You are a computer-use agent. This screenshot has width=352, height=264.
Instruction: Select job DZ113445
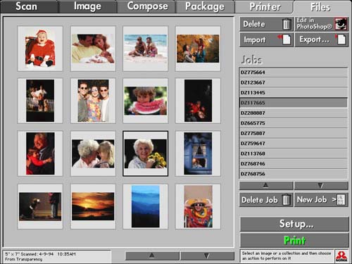[x=294, y=92]
